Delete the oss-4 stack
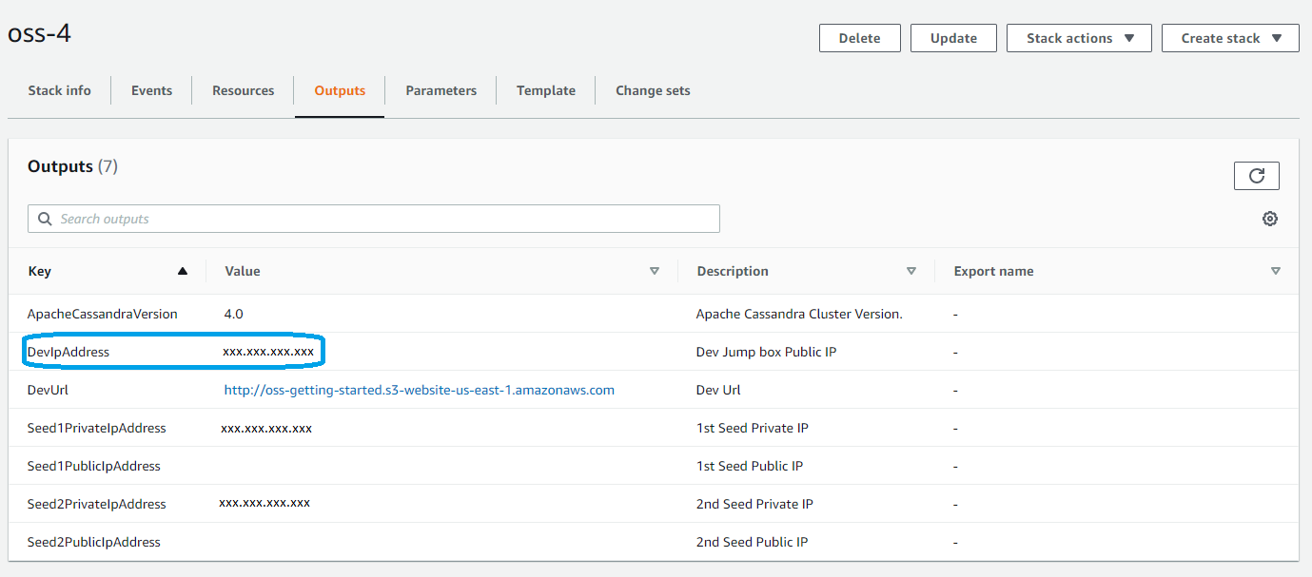1312x577 pixels. click(x=859, y=38)
